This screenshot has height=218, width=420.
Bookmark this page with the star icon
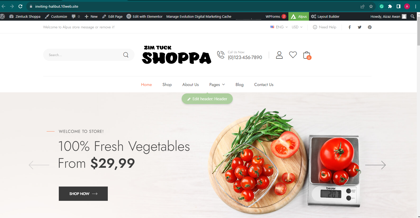coord(371,6)
